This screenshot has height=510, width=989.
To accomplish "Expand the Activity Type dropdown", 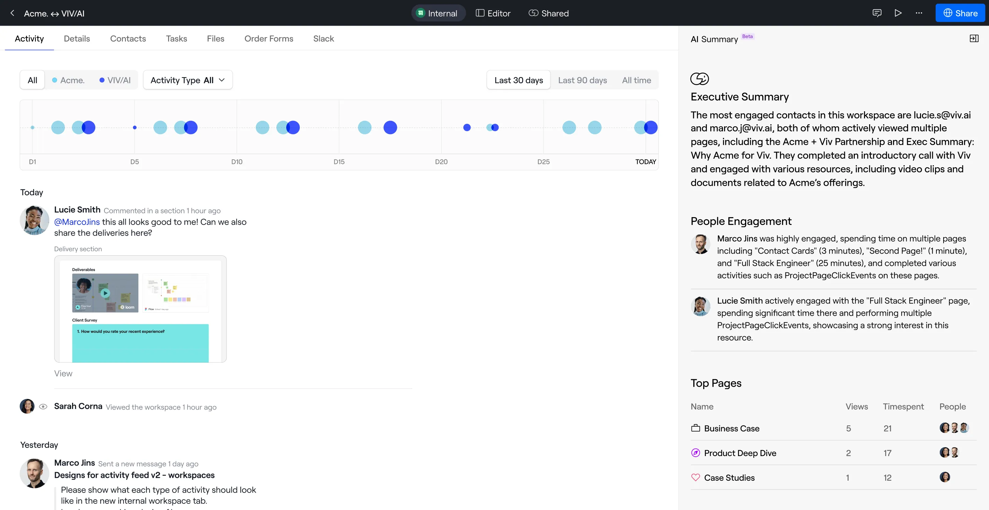I will coord(187,80).
